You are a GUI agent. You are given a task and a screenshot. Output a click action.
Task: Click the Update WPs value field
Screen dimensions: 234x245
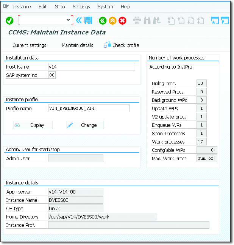click(201, 108)
